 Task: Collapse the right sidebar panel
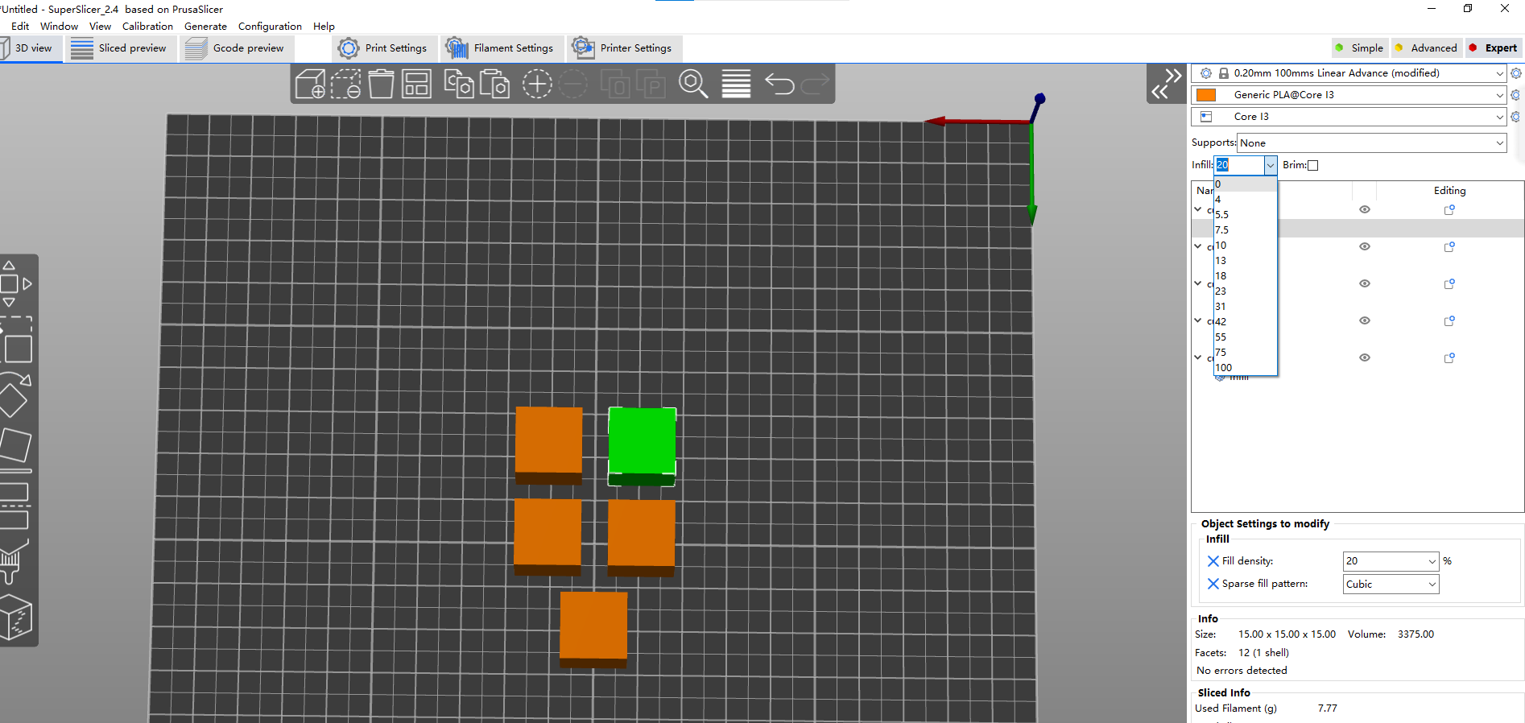point(1166,84)
